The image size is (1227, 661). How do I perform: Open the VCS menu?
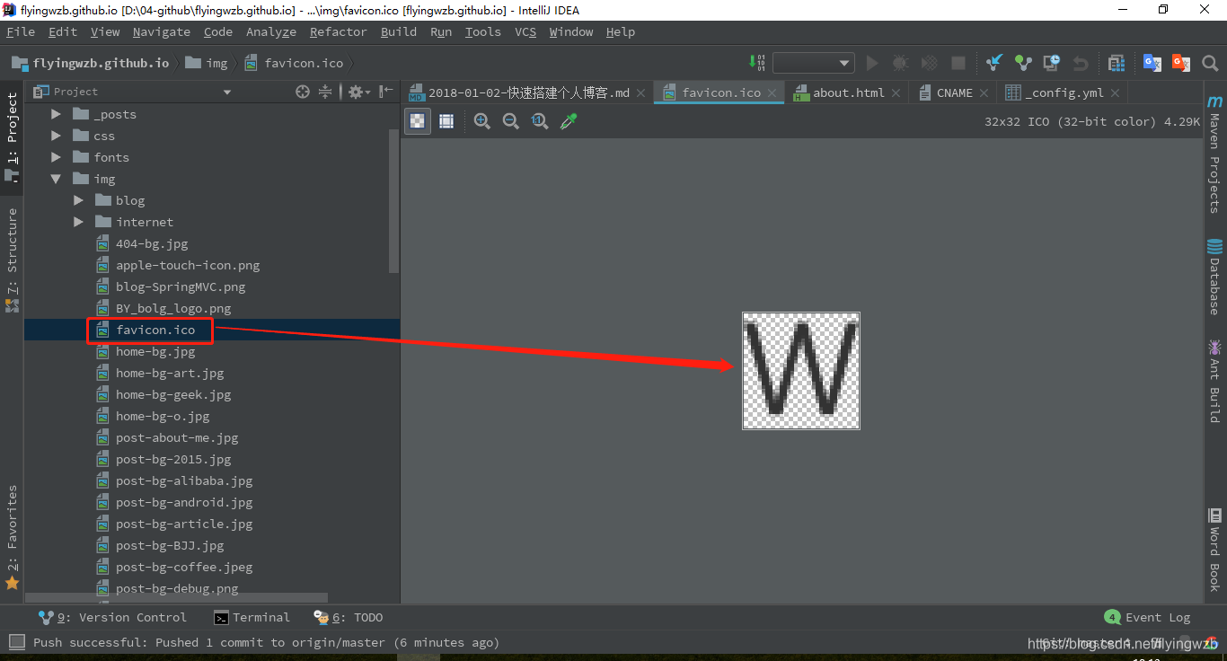point(525,31)
